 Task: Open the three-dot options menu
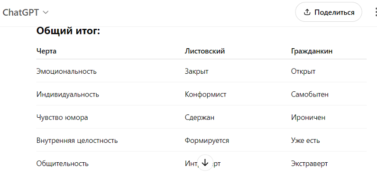point(375,12)
